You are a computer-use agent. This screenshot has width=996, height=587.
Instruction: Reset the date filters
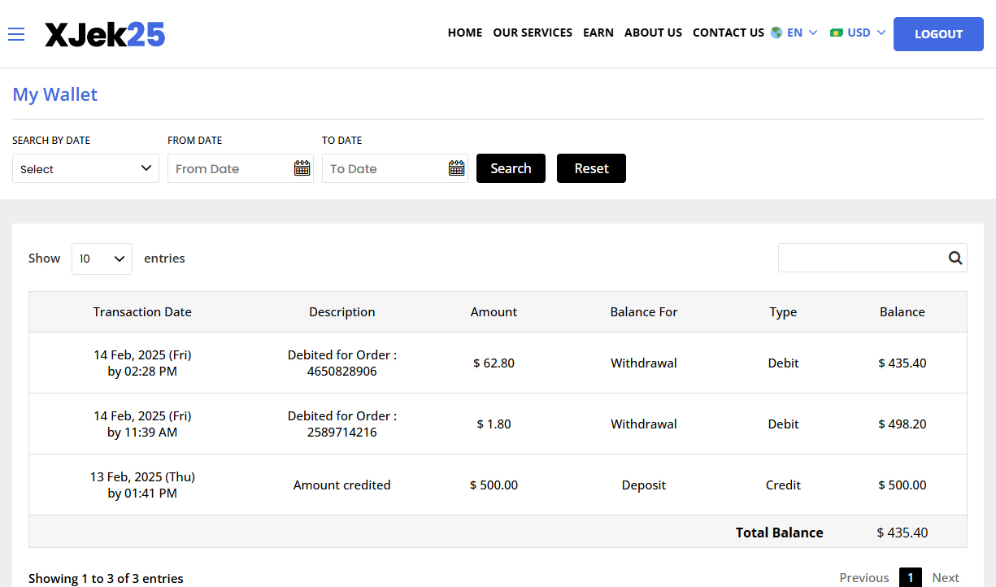[591, 168]
